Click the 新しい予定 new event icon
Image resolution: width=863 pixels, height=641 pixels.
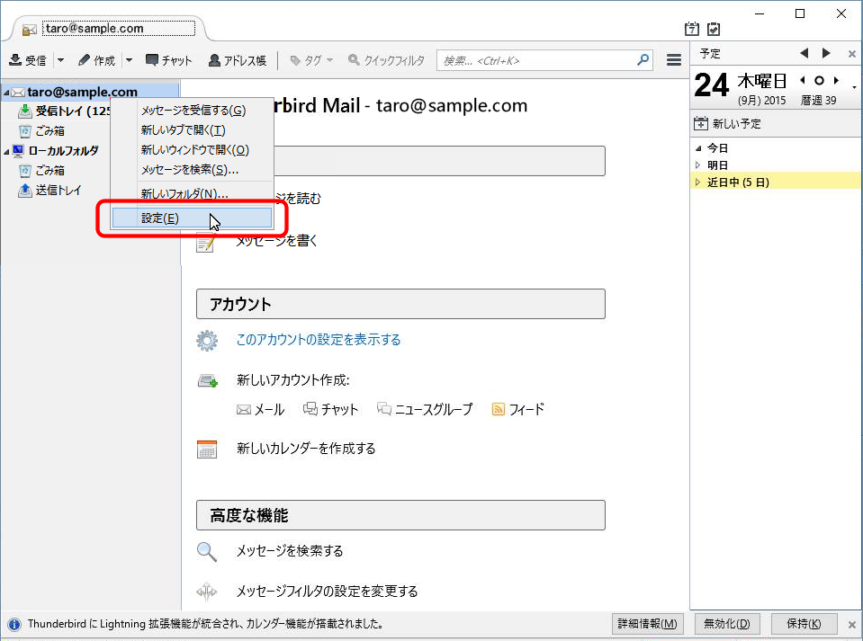pos(702,124)
